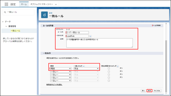Screen dimensions: 171x96
Task: Click the vertical scrollbar thumb
Action: [x=166, y=66]
